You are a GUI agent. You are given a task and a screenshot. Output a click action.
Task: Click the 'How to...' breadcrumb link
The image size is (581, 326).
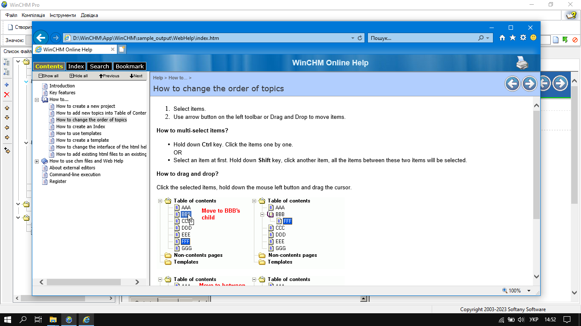click(x=178, y=78)
